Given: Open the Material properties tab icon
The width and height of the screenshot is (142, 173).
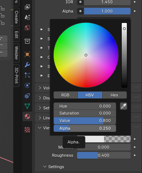Looking at the screenshot, I should pyautogui.click(x=27, y=116).
